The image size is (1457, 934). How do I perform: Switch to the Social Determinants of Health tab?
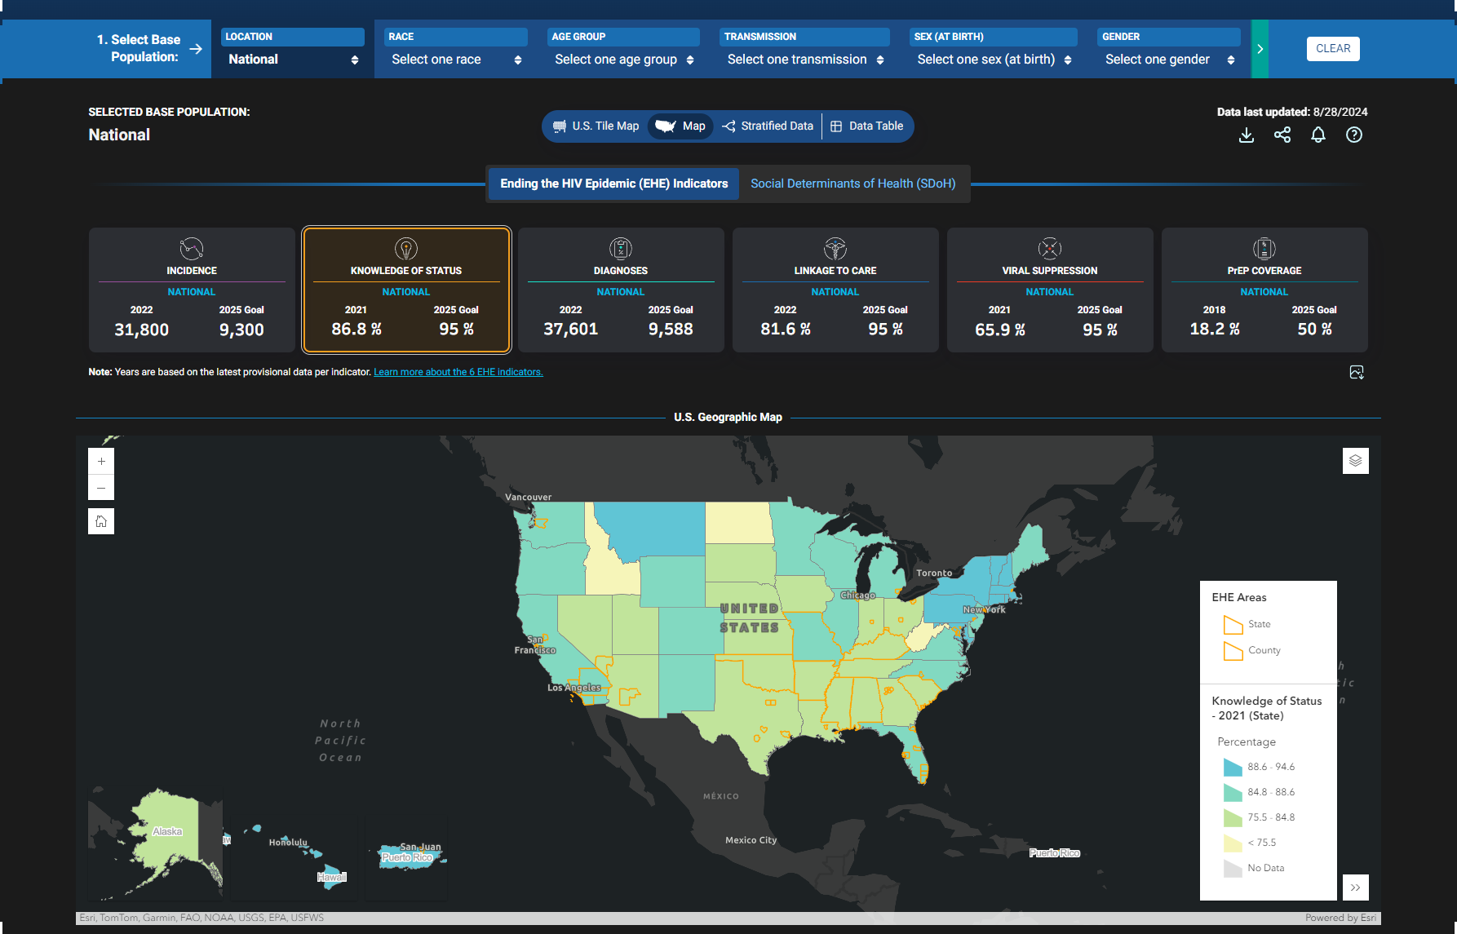tap(853, 184)
